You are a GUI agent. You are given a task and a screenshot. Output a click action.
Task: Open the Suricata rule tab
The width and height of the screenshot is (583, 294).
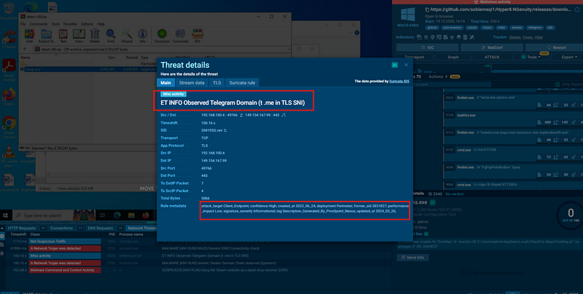242,83
